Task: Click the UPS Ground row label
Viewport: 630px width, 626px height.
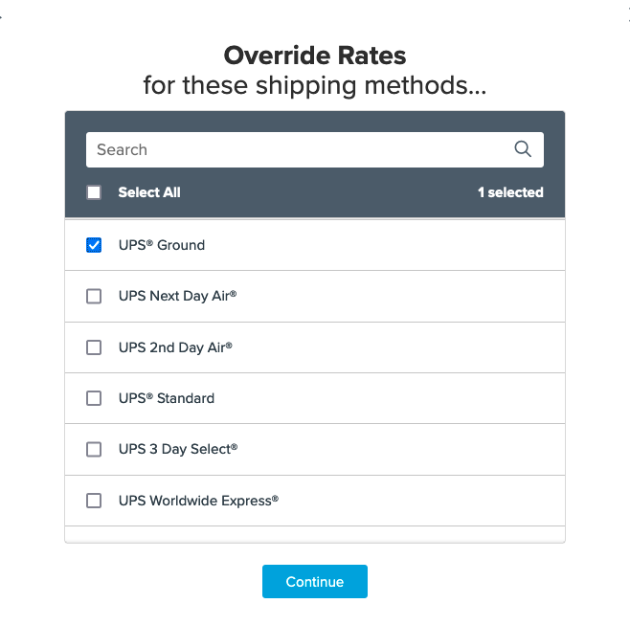Action: [x=162, y=245]
